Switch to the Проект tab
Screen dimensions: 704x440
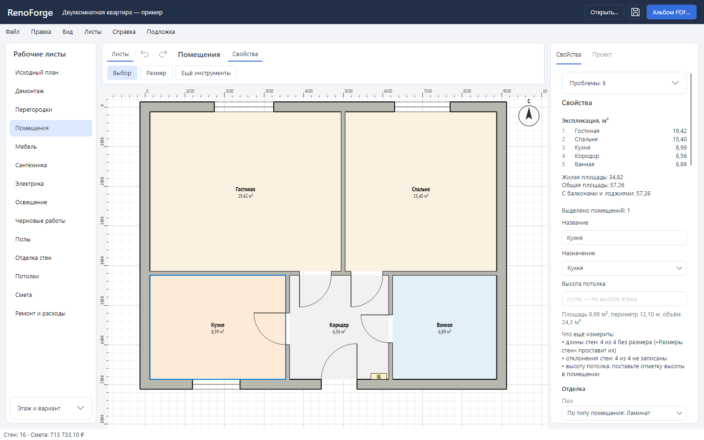(602, 55)
